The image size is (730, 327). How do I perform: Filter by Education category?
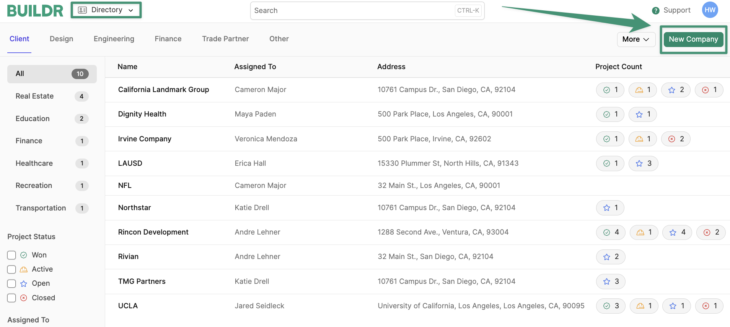[x=52, y=119]
